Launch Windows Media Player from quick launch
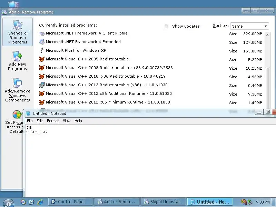The width and height of the screenshot is (276, 207). pyautogui.click(x=23, y=202)
